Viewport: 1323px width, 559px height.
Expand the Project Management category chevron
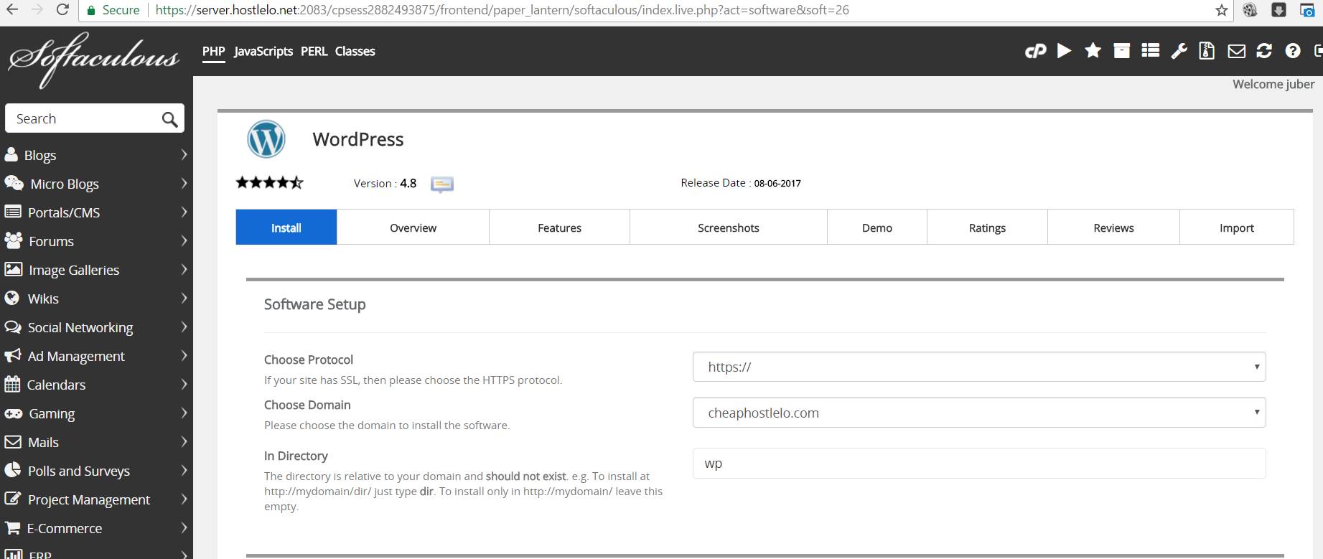184,499
